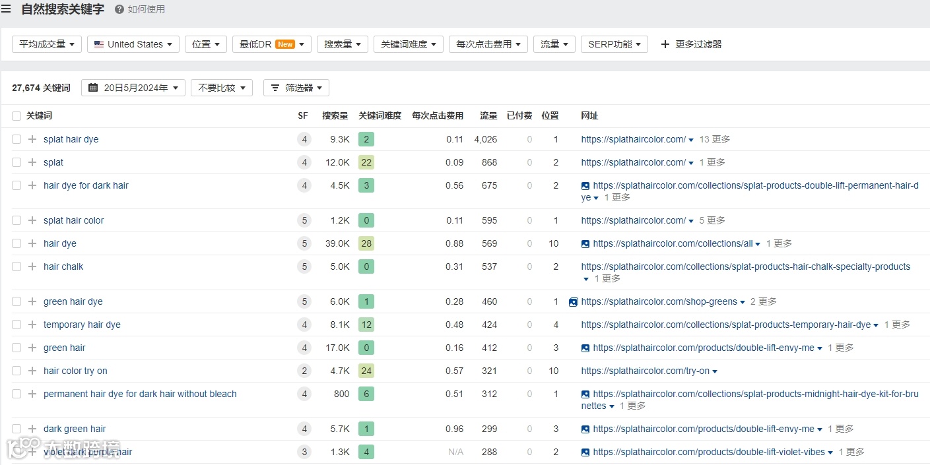Click image icon before midnight-hair-dye-kit URL
The width and height of the screenshot is (930, 465).
click(585, 394)
